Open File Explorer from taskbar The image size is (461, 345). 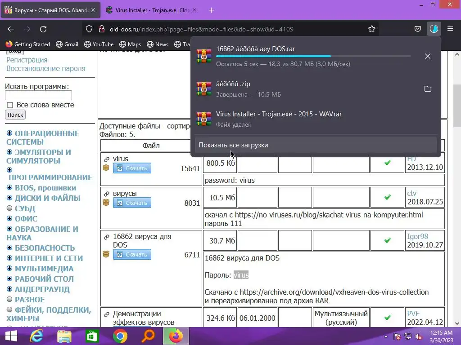(64, 336)
